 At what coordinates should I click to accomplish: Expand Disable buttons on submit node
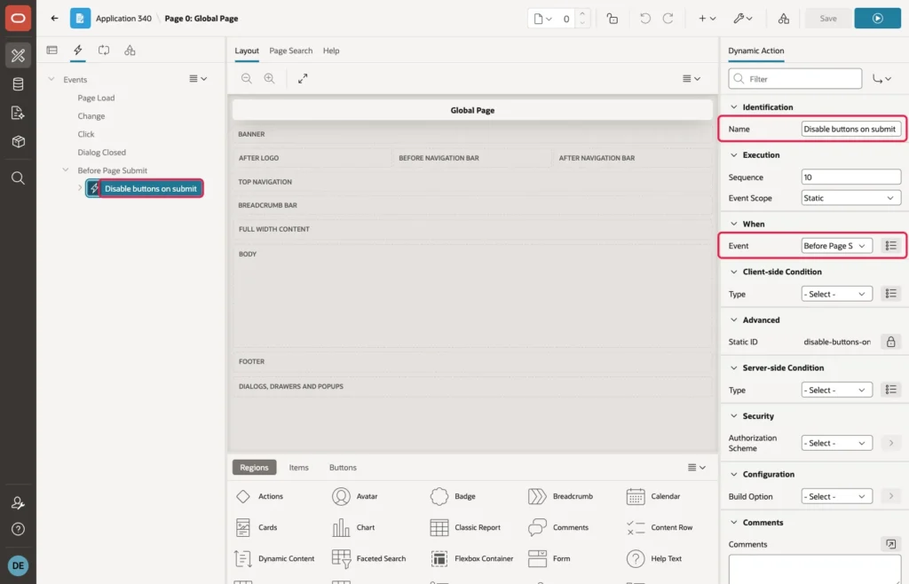click(x=79, y=188)
